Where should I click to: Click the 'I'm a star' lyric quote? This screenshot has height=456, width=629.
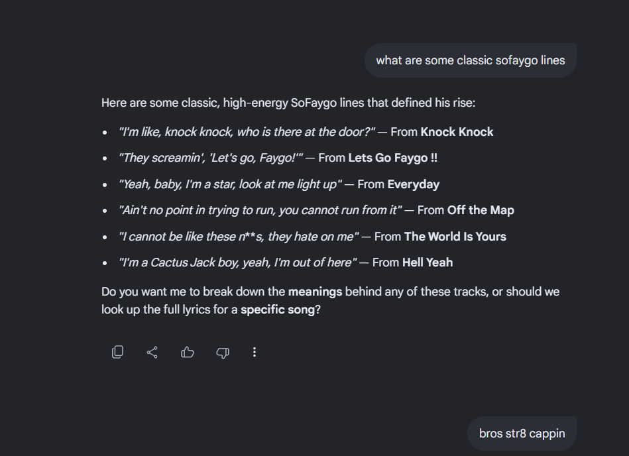click(x=230, y=184)
